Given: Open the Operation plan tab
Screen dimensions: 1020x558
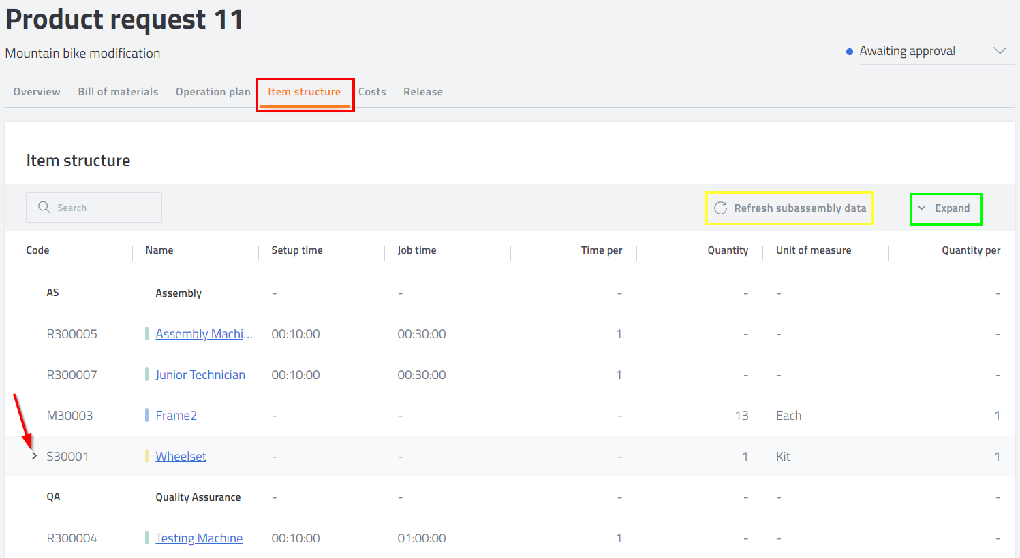Looking at the screenshot, I should (213, 92).
